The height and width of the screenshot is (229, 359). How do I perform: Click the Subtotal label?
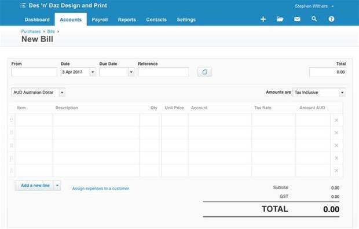[x=281, y=187]
